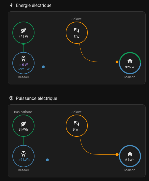
Task: Click the blue dot on lower grid line
Action: (x=47, y=160)
